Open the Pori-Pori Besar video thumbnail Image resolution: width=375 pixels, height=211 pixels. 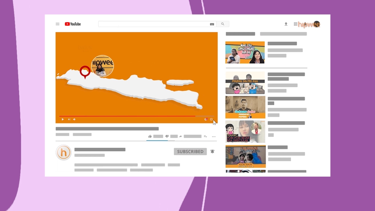pyautogui.click(x=245, y=132)
